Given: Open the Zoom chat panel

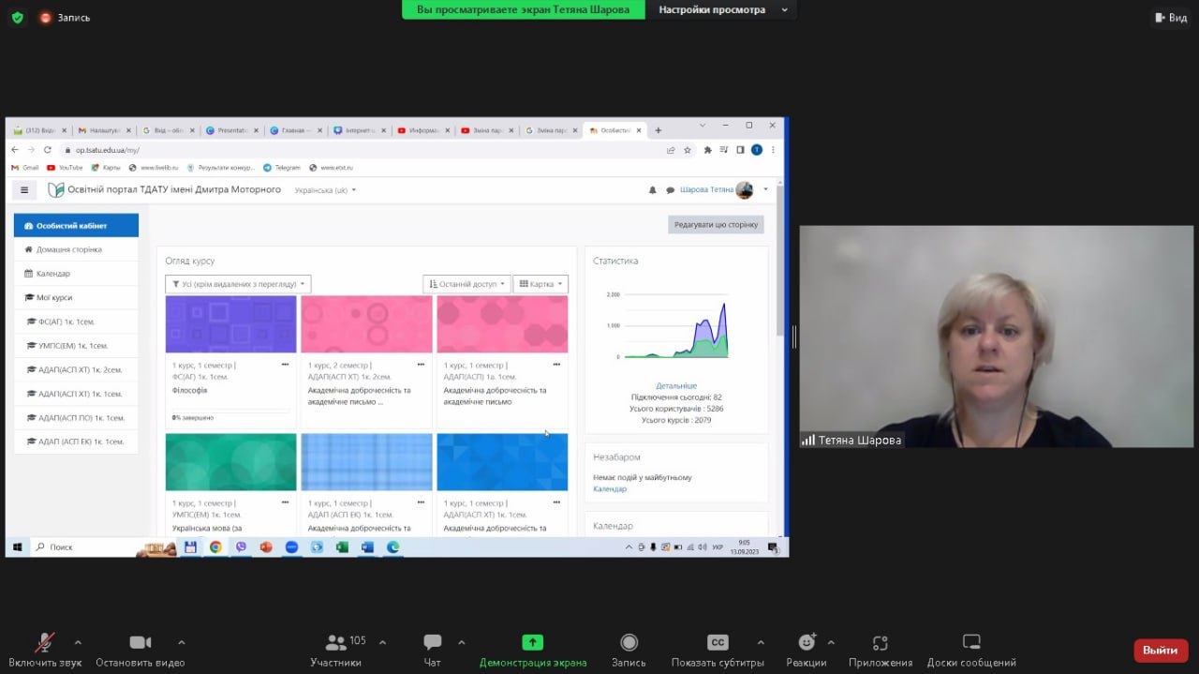Looking at the screenshot, I should pos(432,650).
